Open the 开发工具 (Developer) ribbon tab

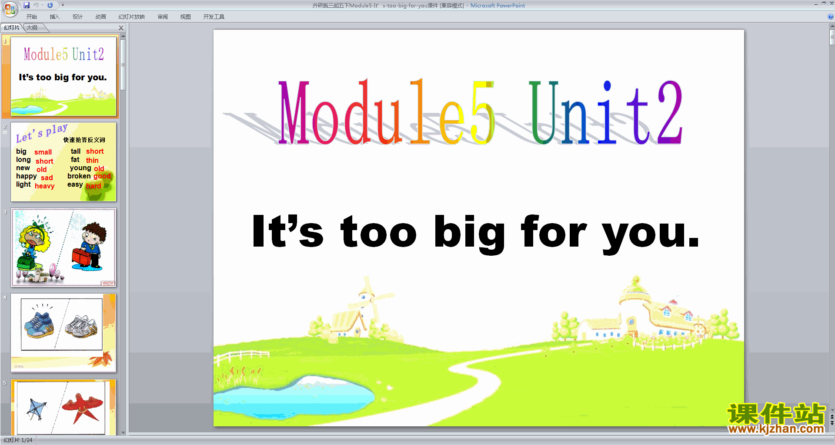pos(214,17)
